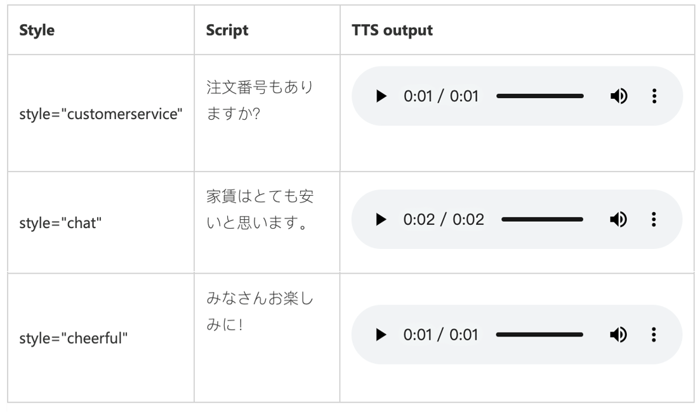Click the customerservice audio time display
This screenshot has height=413, width=700.
tap(441, 96)
